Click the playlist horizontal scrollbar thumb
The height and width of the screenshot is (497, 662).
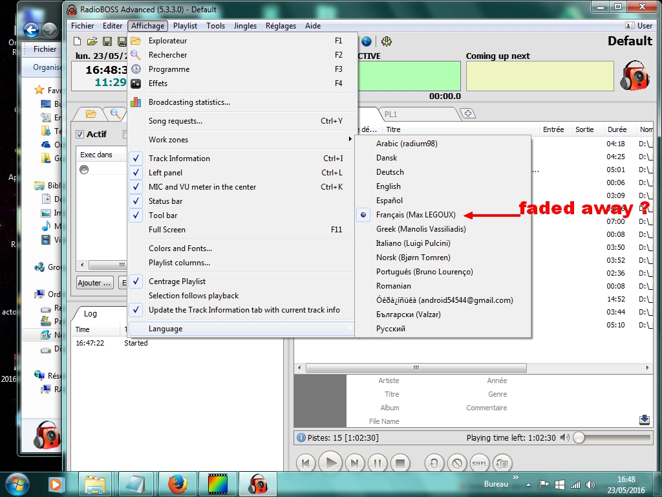(416, 368)
